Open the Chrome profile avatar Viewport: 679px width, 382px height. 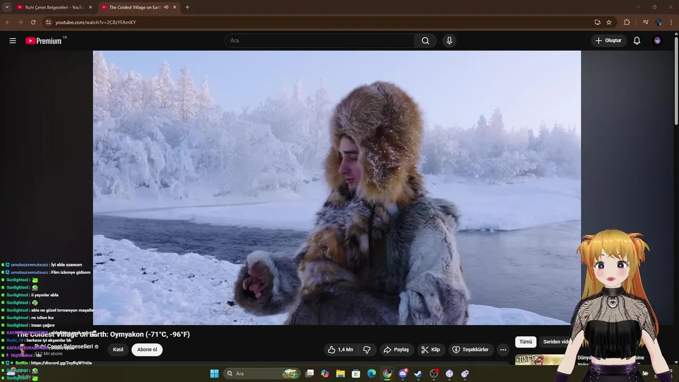(658, 22)
